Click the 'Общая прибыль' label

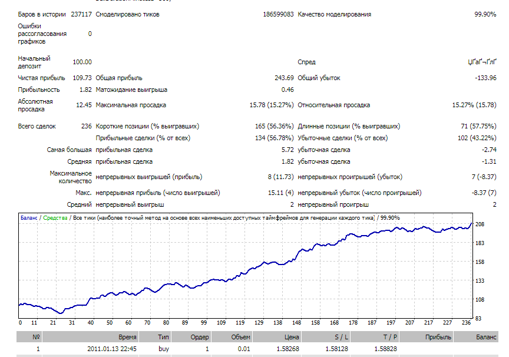click(x=119, y=78)
